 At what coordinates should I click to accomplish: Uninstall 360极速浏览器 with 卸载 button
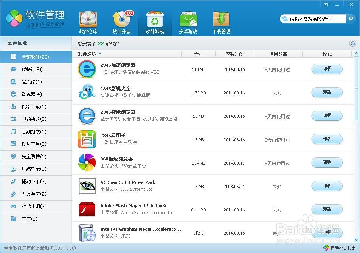pos(327,162)
